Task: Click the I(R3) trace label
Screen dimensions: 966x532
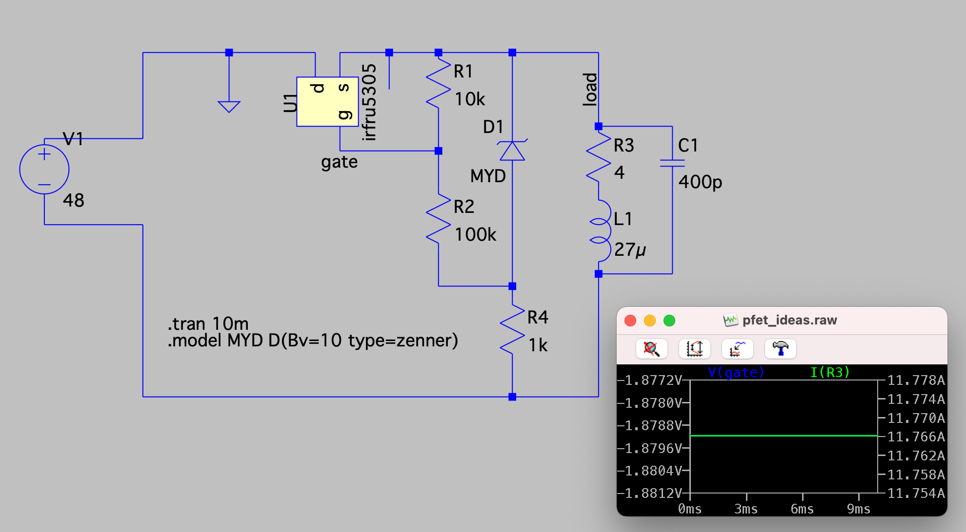Action: pyautogui.click(x=830, y=372)
